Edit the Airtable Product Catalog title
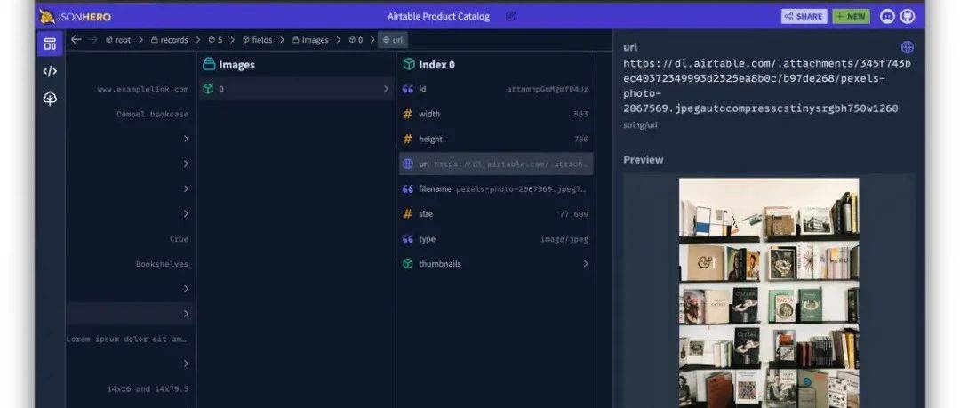 coord(510,17)
